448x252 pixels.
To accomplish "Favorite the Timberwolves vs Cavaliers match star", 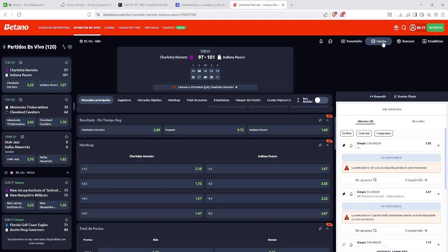I will tap(66, 100).
